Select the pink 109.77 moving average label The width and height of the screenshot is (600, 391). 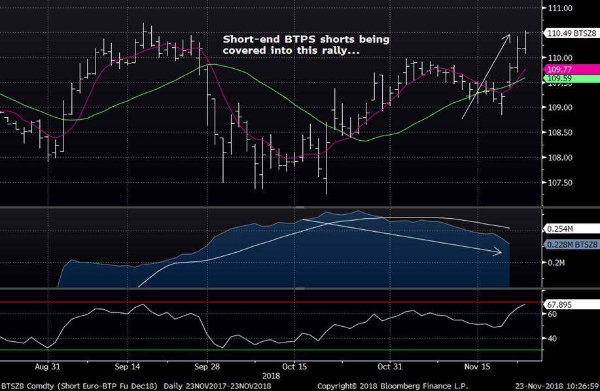(x=572, y=69)
